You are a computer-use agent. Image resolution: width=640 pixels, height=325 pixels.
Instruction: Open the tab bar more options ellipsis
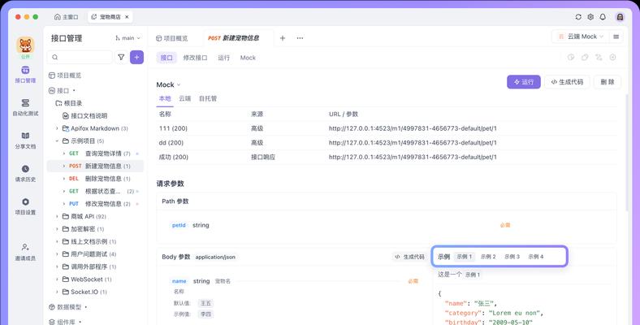pyautogui.click(x=300, y=38)
